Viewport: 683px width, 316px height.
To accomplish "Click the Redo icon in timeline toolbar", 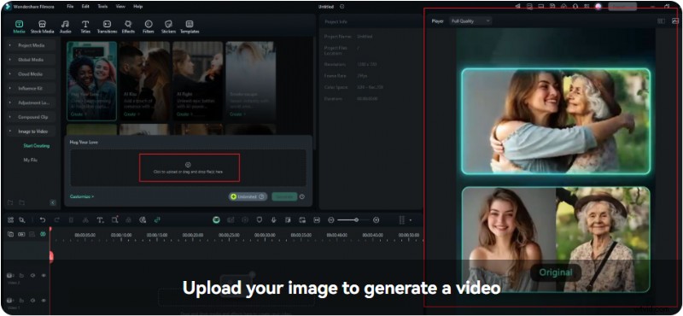I will pyautogui.click(x=56, y=220).
